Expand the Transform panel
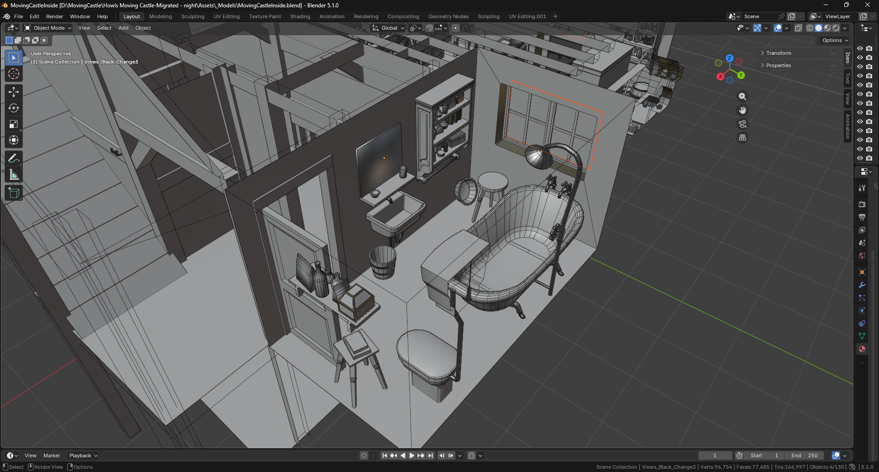879x472 pixels. (x=798, y=53)
